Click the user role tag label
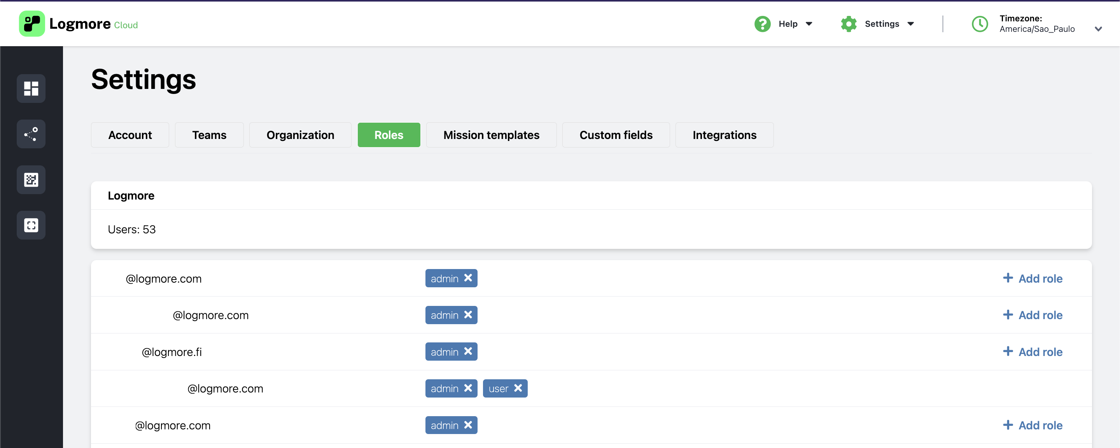This screenshot has height=448, width=1120. coord(498,389)
